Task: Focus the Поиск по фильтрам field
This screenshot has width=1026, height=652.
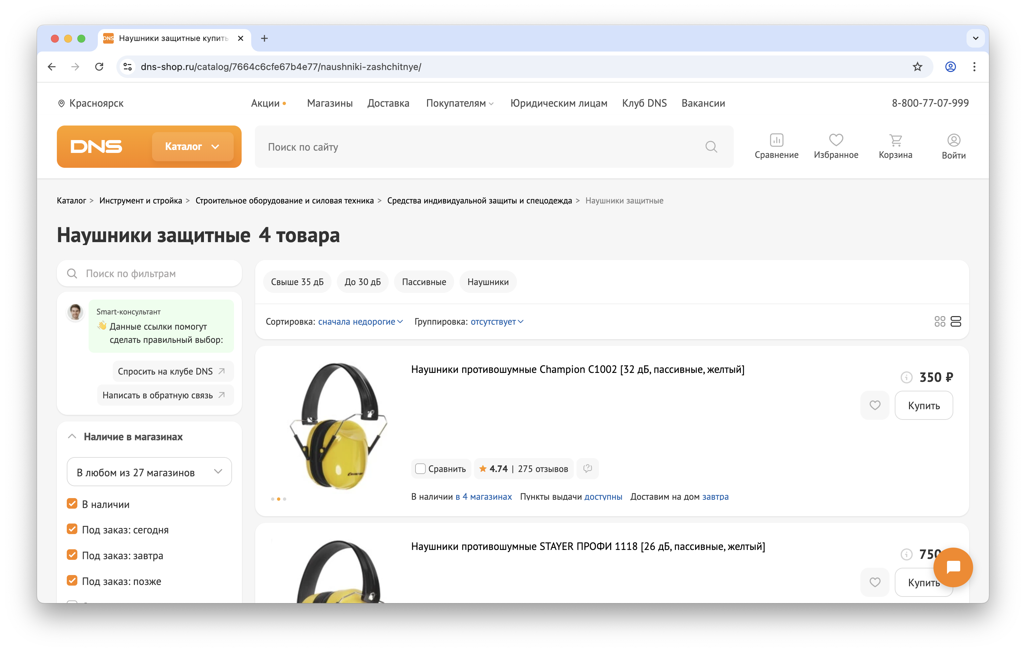Action: click(149, 273)
